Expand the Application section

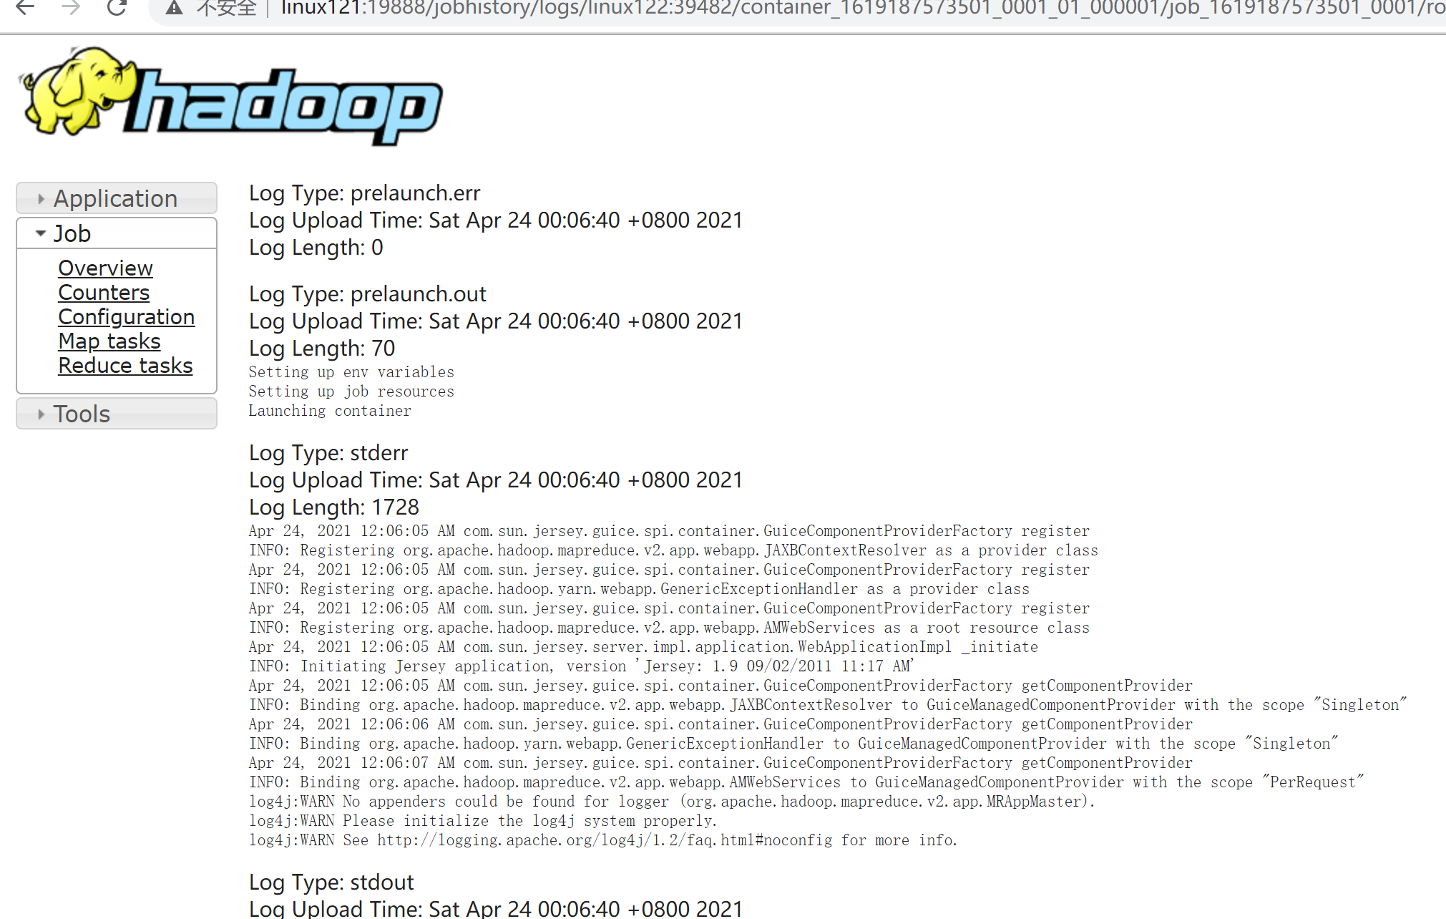[116, 198]
